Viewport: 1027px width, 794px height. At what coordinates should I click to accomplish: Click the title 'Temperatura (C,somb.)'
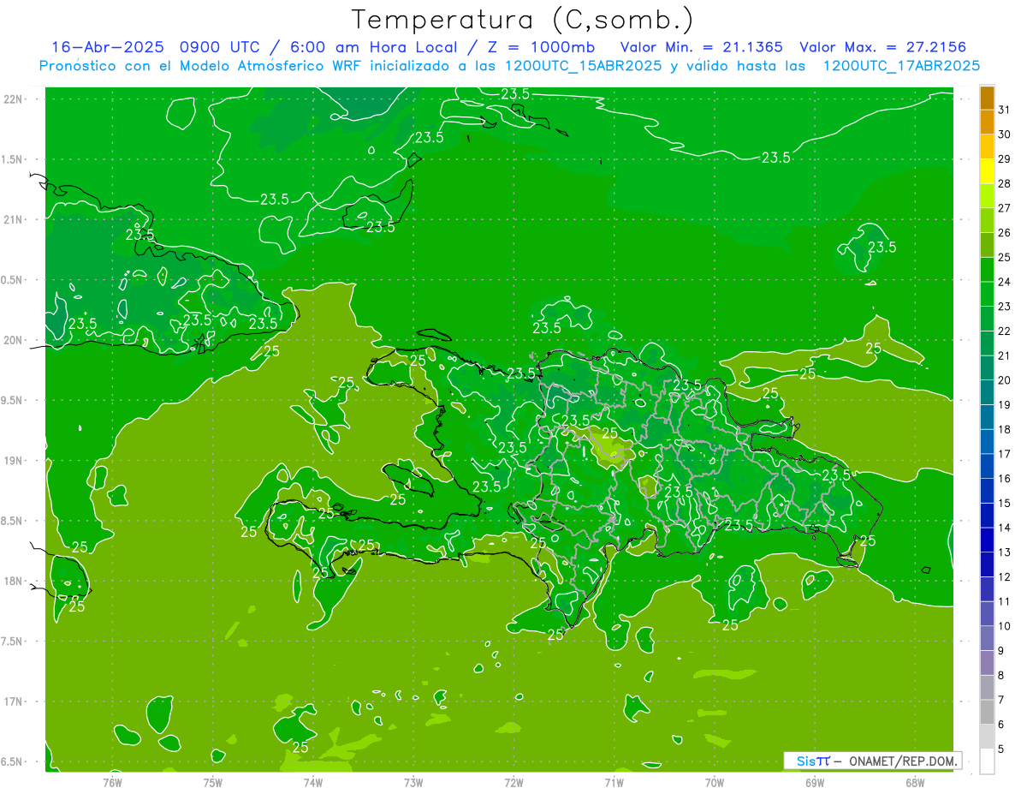tap(522, 21)
